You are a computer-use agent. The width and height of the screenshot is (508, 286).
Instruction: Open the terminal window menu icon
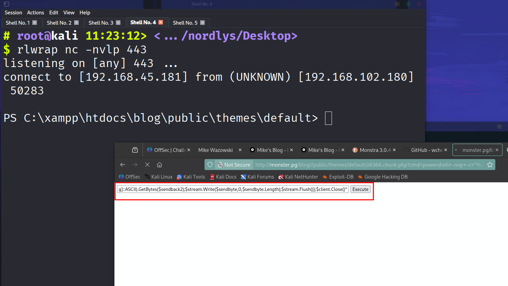(x=6, y=4)
